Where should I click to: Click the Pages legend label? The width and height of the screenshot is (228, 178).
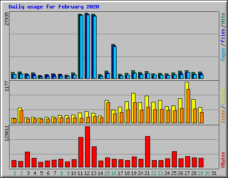pyautogui.click(x=223, y=54)
